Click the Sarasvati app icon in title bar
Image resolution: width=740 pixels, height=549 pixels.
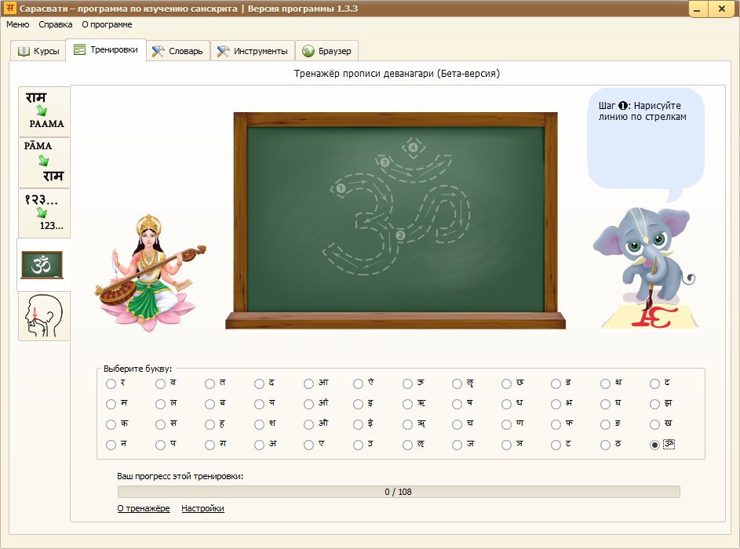coord(10,9)
